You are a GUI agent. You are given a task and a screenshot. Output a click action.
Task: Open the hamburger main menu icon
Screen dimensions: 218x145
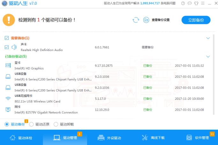203,3
